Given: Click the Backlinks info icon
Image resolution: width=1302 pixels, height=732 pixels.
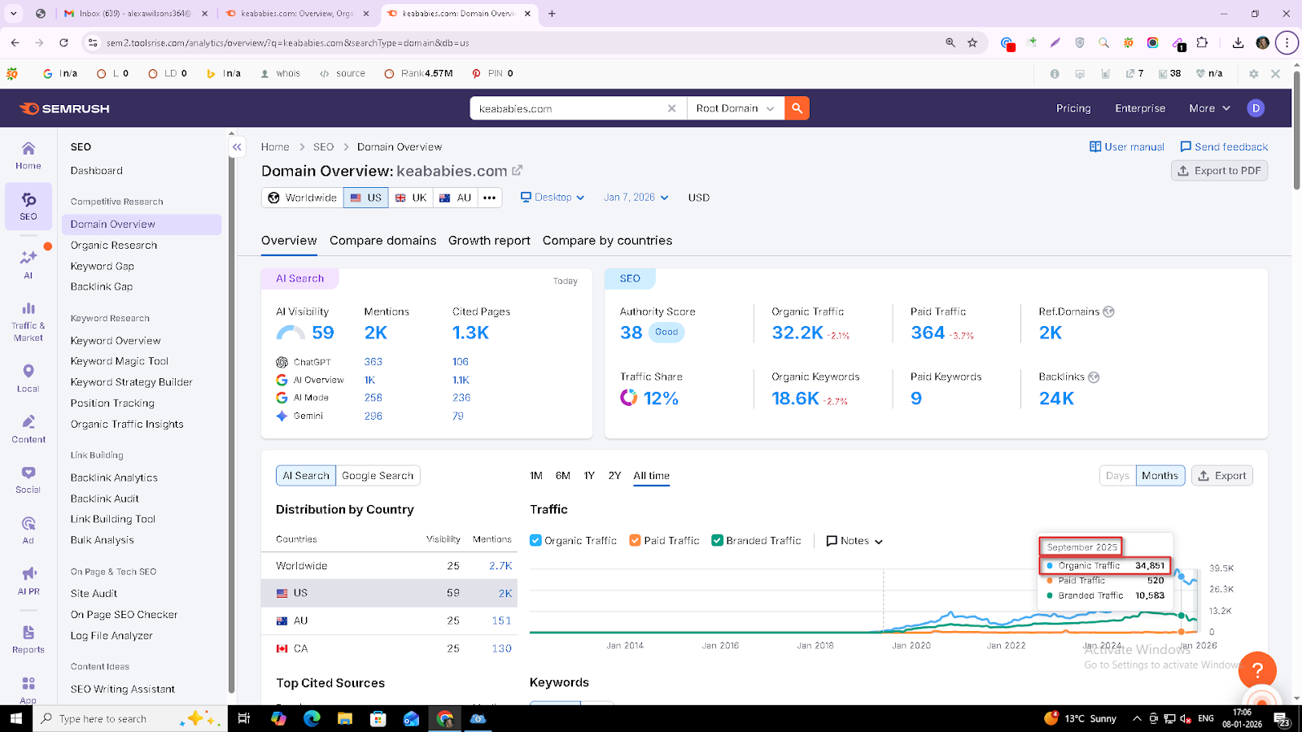Looking at the screenshot, I should pos(1094,377).
